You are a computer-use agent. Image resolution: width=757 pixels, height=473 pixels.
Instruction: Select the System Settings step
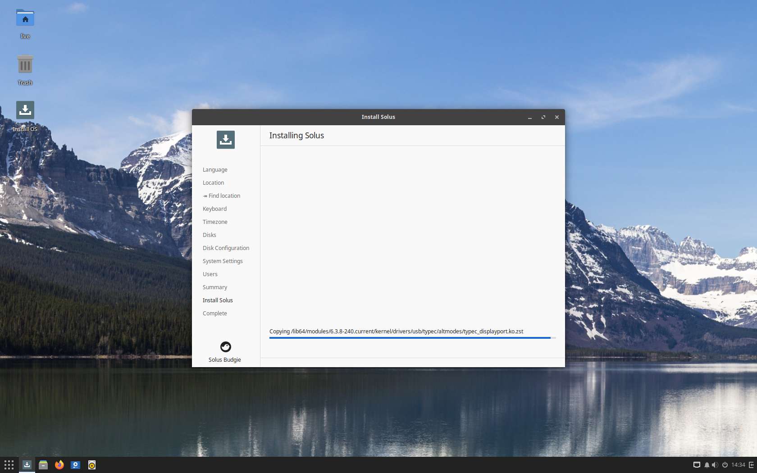click(x=223, y=261)
